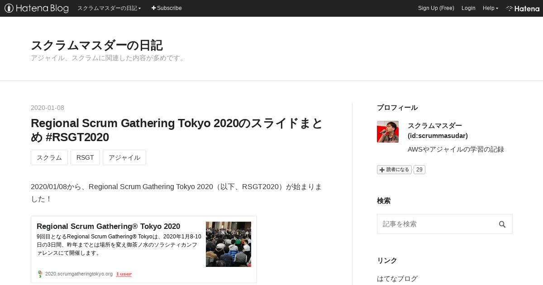Click the reader count 29 badge
This screenshot has width=543, height=285.
[419, 170]
